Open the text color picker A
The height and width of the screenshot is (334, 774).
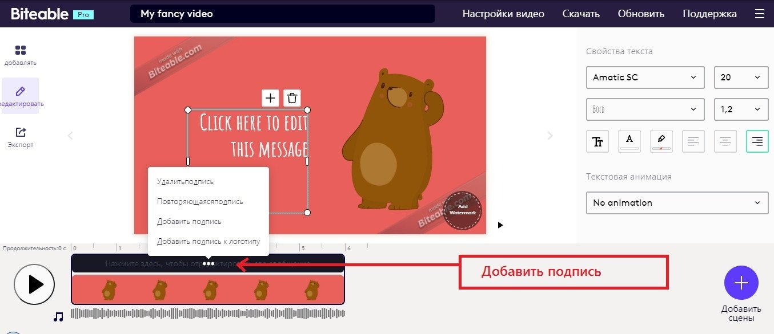(629, 141)
